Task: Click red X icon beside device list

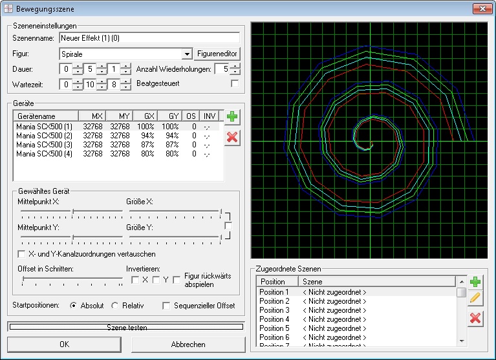Action: [232, 137]
